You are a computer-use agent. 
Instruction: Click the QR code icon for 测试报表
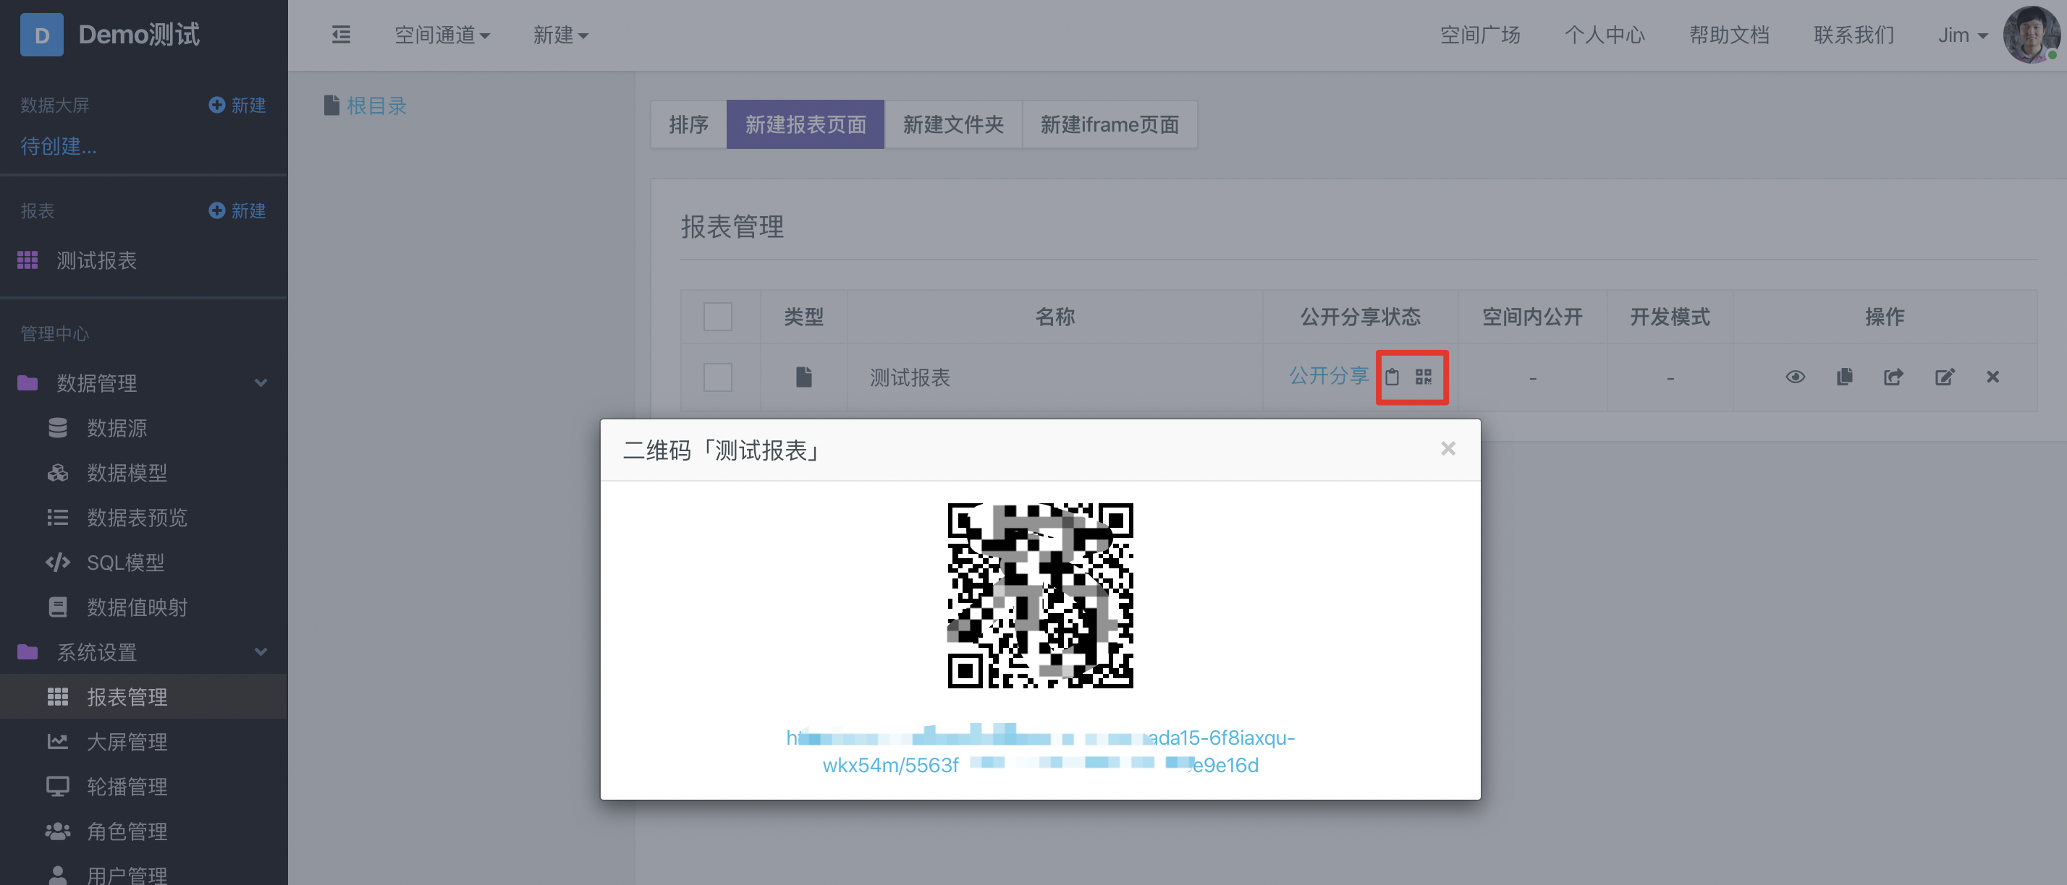coord(1424,377)
